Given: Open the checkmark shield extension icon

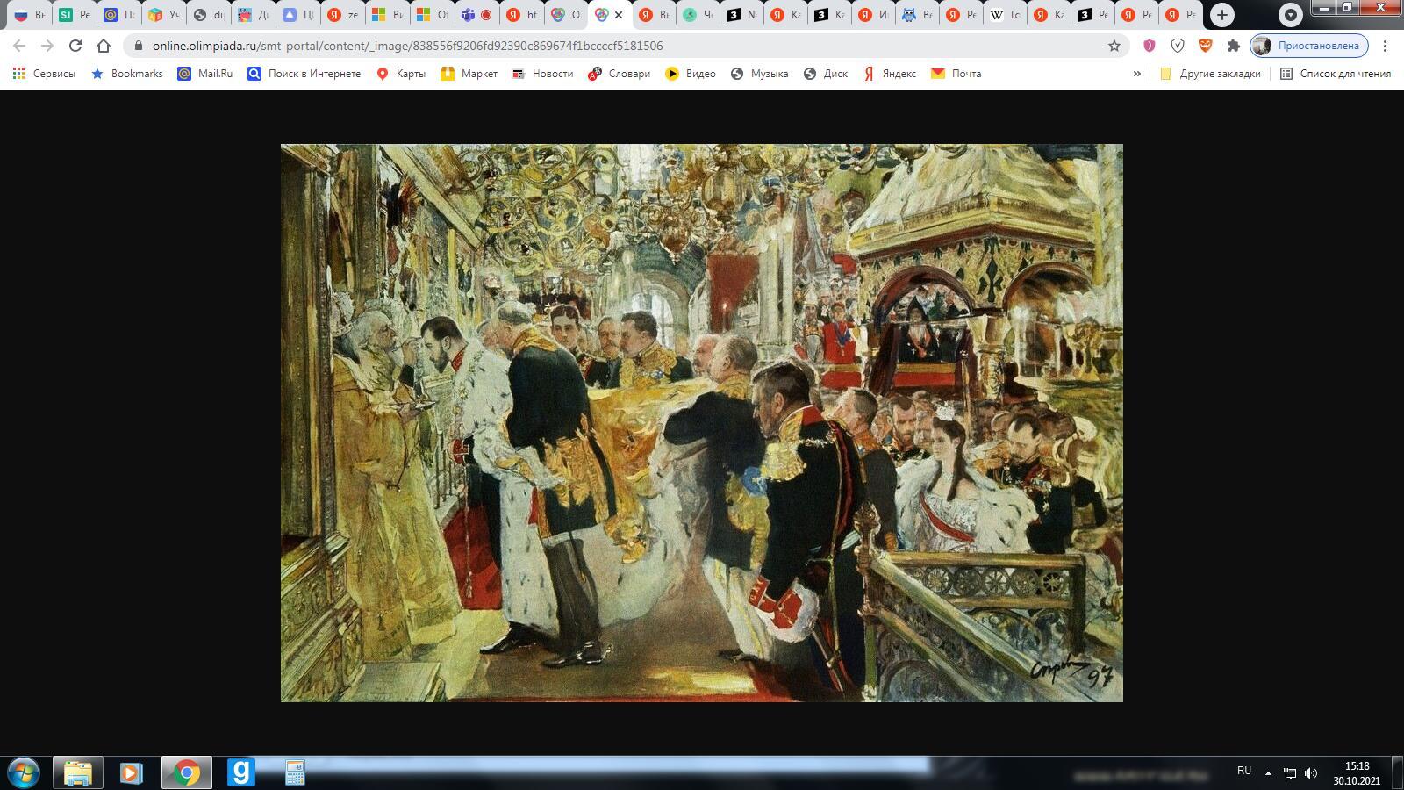Looking at the screenshot, I should coord(1178,46).
